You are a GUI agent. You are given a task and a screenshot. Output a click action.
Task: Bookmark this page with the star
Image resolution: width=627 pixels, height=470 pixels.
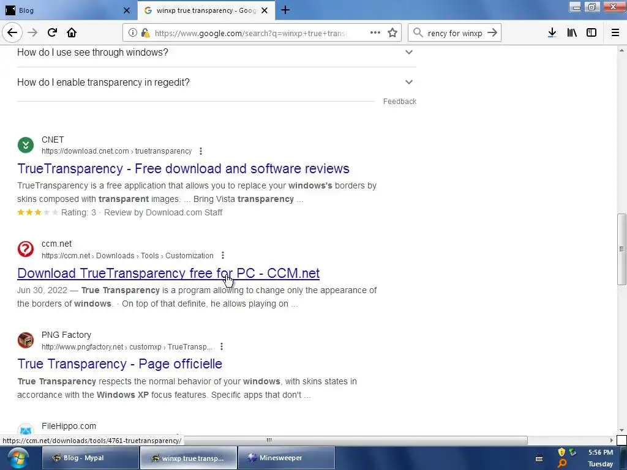point(392,33)
